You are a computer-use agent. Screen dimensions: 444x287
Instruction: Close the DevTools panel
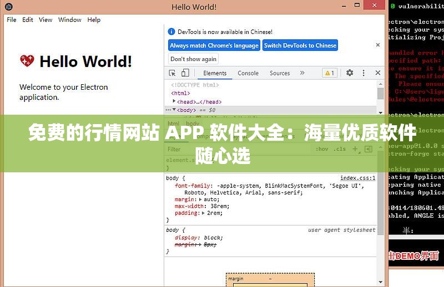378,73
